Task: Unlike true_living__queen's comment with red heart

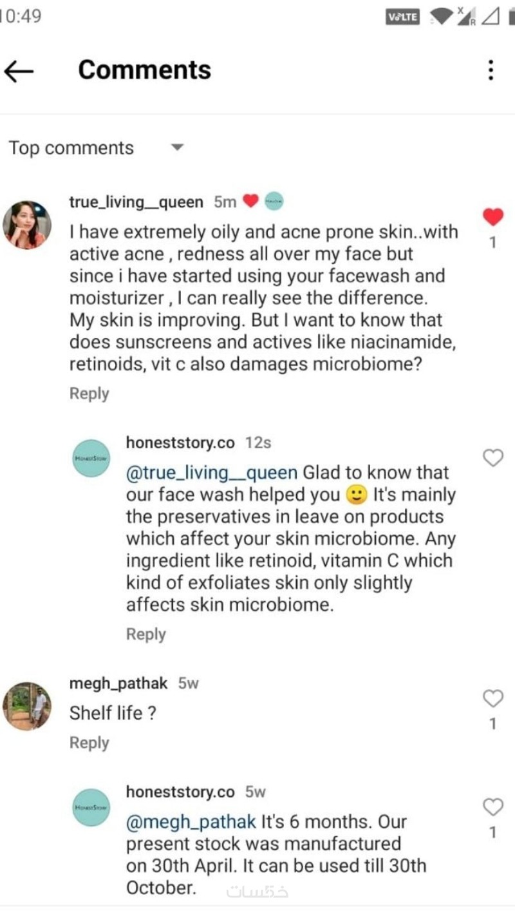Action: point(492,217)
